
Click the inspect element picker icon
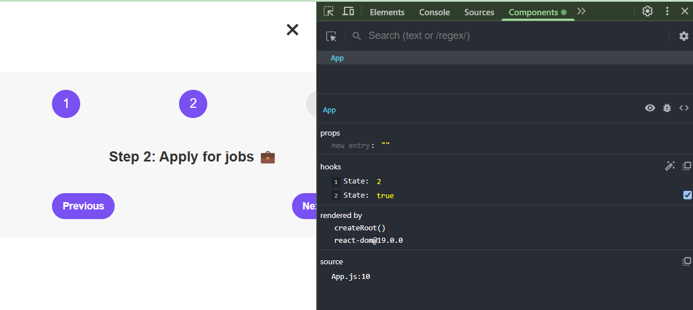click(329, 11)
